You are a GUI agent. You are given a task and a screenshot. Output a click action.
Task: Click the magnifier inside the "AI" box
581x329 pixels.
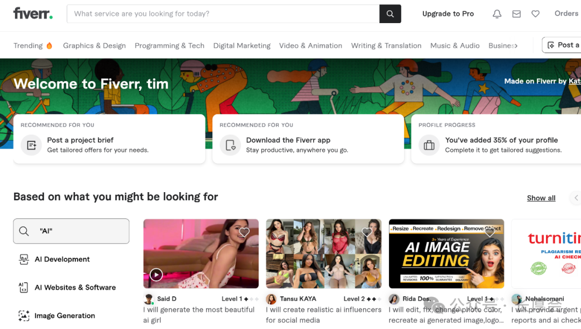[x=24, y=231]
